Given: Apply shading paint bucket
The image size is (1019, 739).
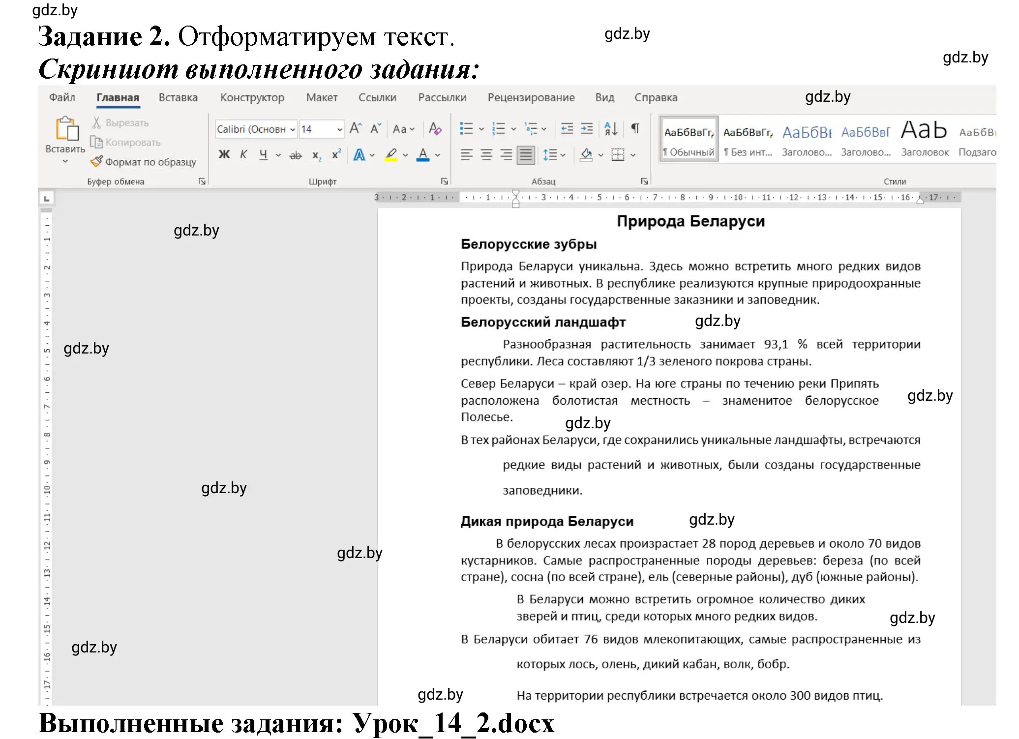Looking at the screenshot, I should (x=586, y=155).
